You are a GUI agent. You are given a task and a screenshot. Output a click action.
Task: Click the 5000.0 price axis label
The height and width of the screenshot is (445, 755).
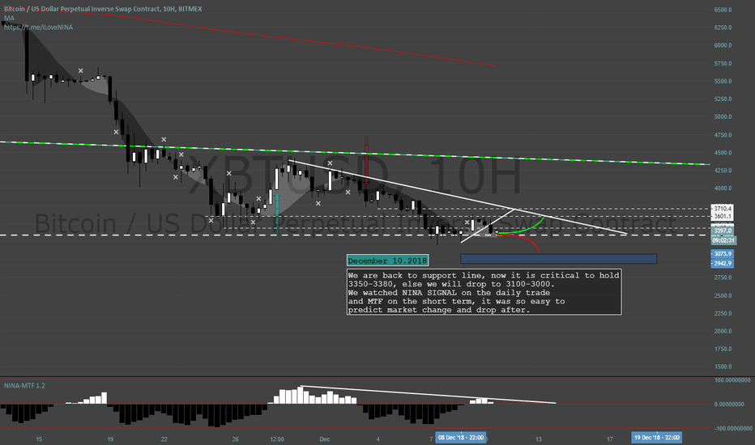tap(723, 117)
